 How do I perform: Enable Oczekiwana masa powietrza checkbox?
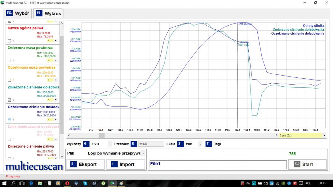(9, 80)
